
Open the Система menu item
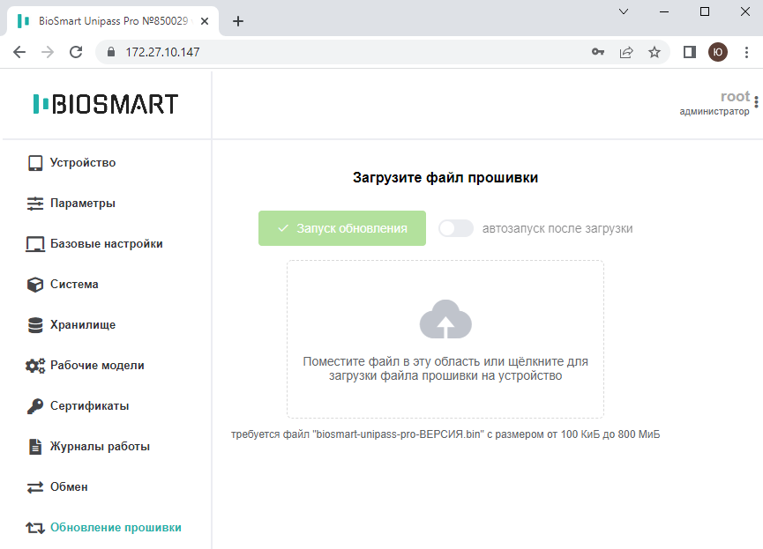point(74,285)
